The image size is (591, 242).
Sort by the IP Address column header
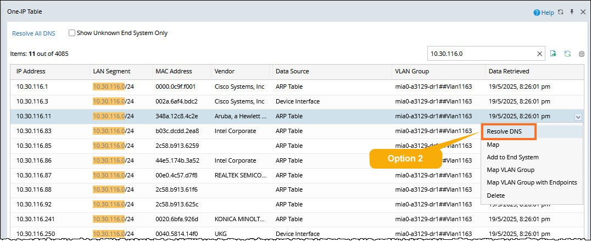[31, 71]
